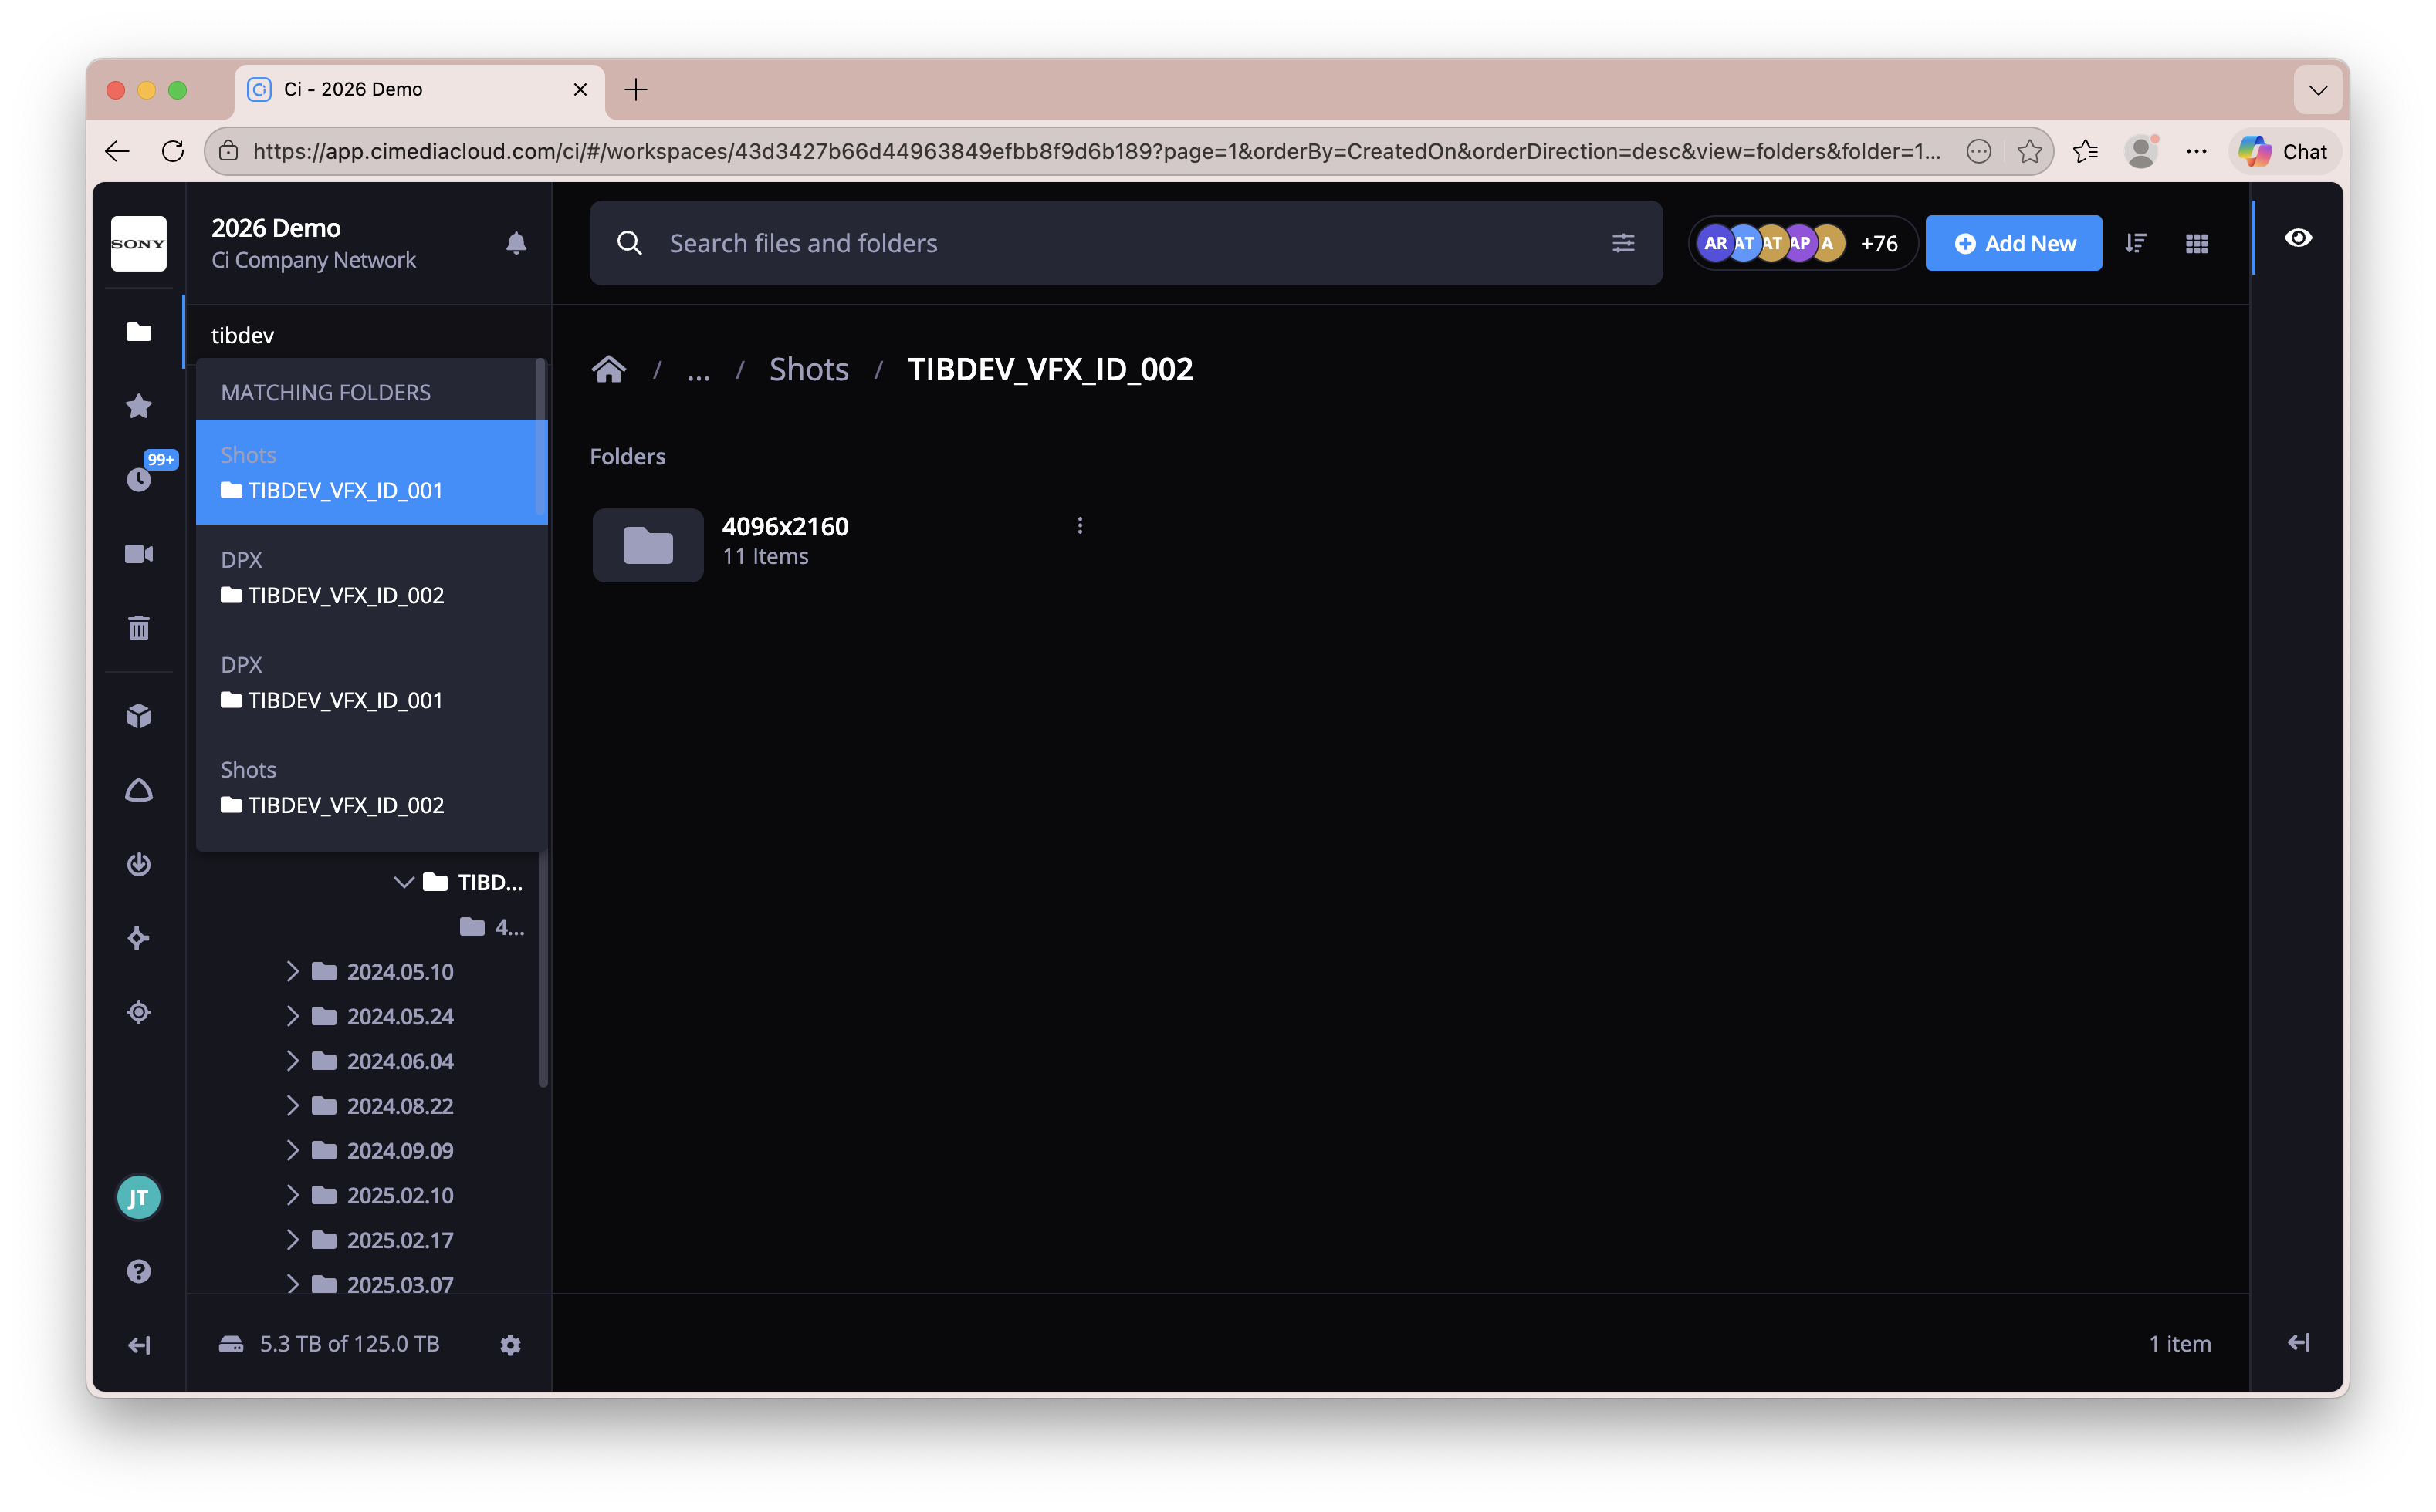Expand the 2024.08.22 folder

[x=293, y=1105]
